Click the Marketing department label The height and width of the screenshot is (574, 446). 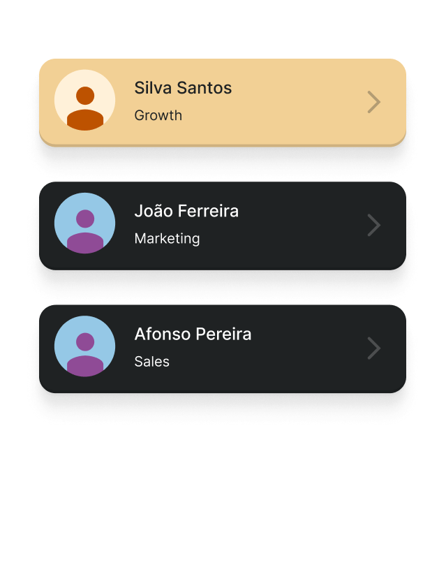pos(167,239)
